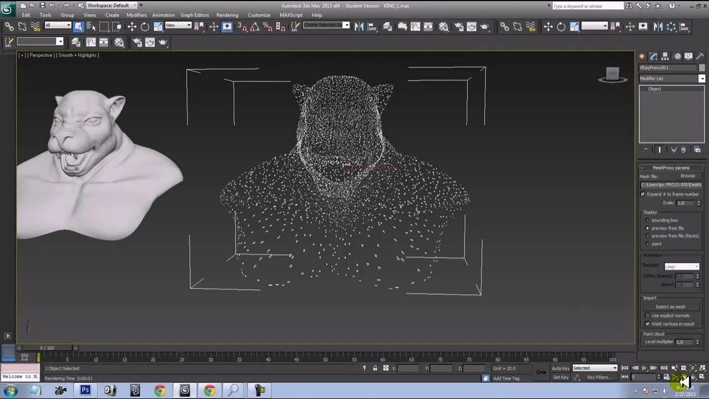This screenshot has width=709, height=399.
Task: Switch to the Motion command panel tab
Action: coord(677,56)
